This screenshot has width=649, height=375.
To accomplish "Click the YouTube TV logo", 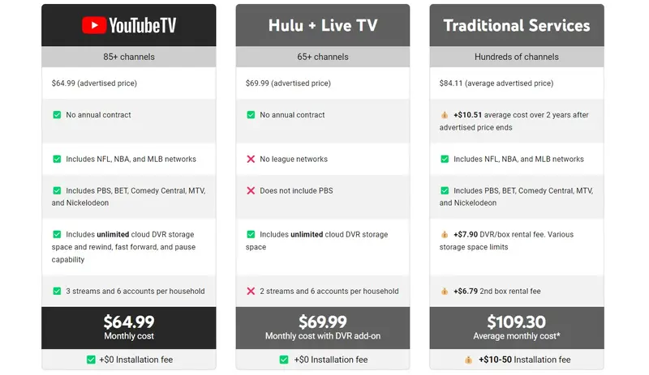I will coord(129,25).
